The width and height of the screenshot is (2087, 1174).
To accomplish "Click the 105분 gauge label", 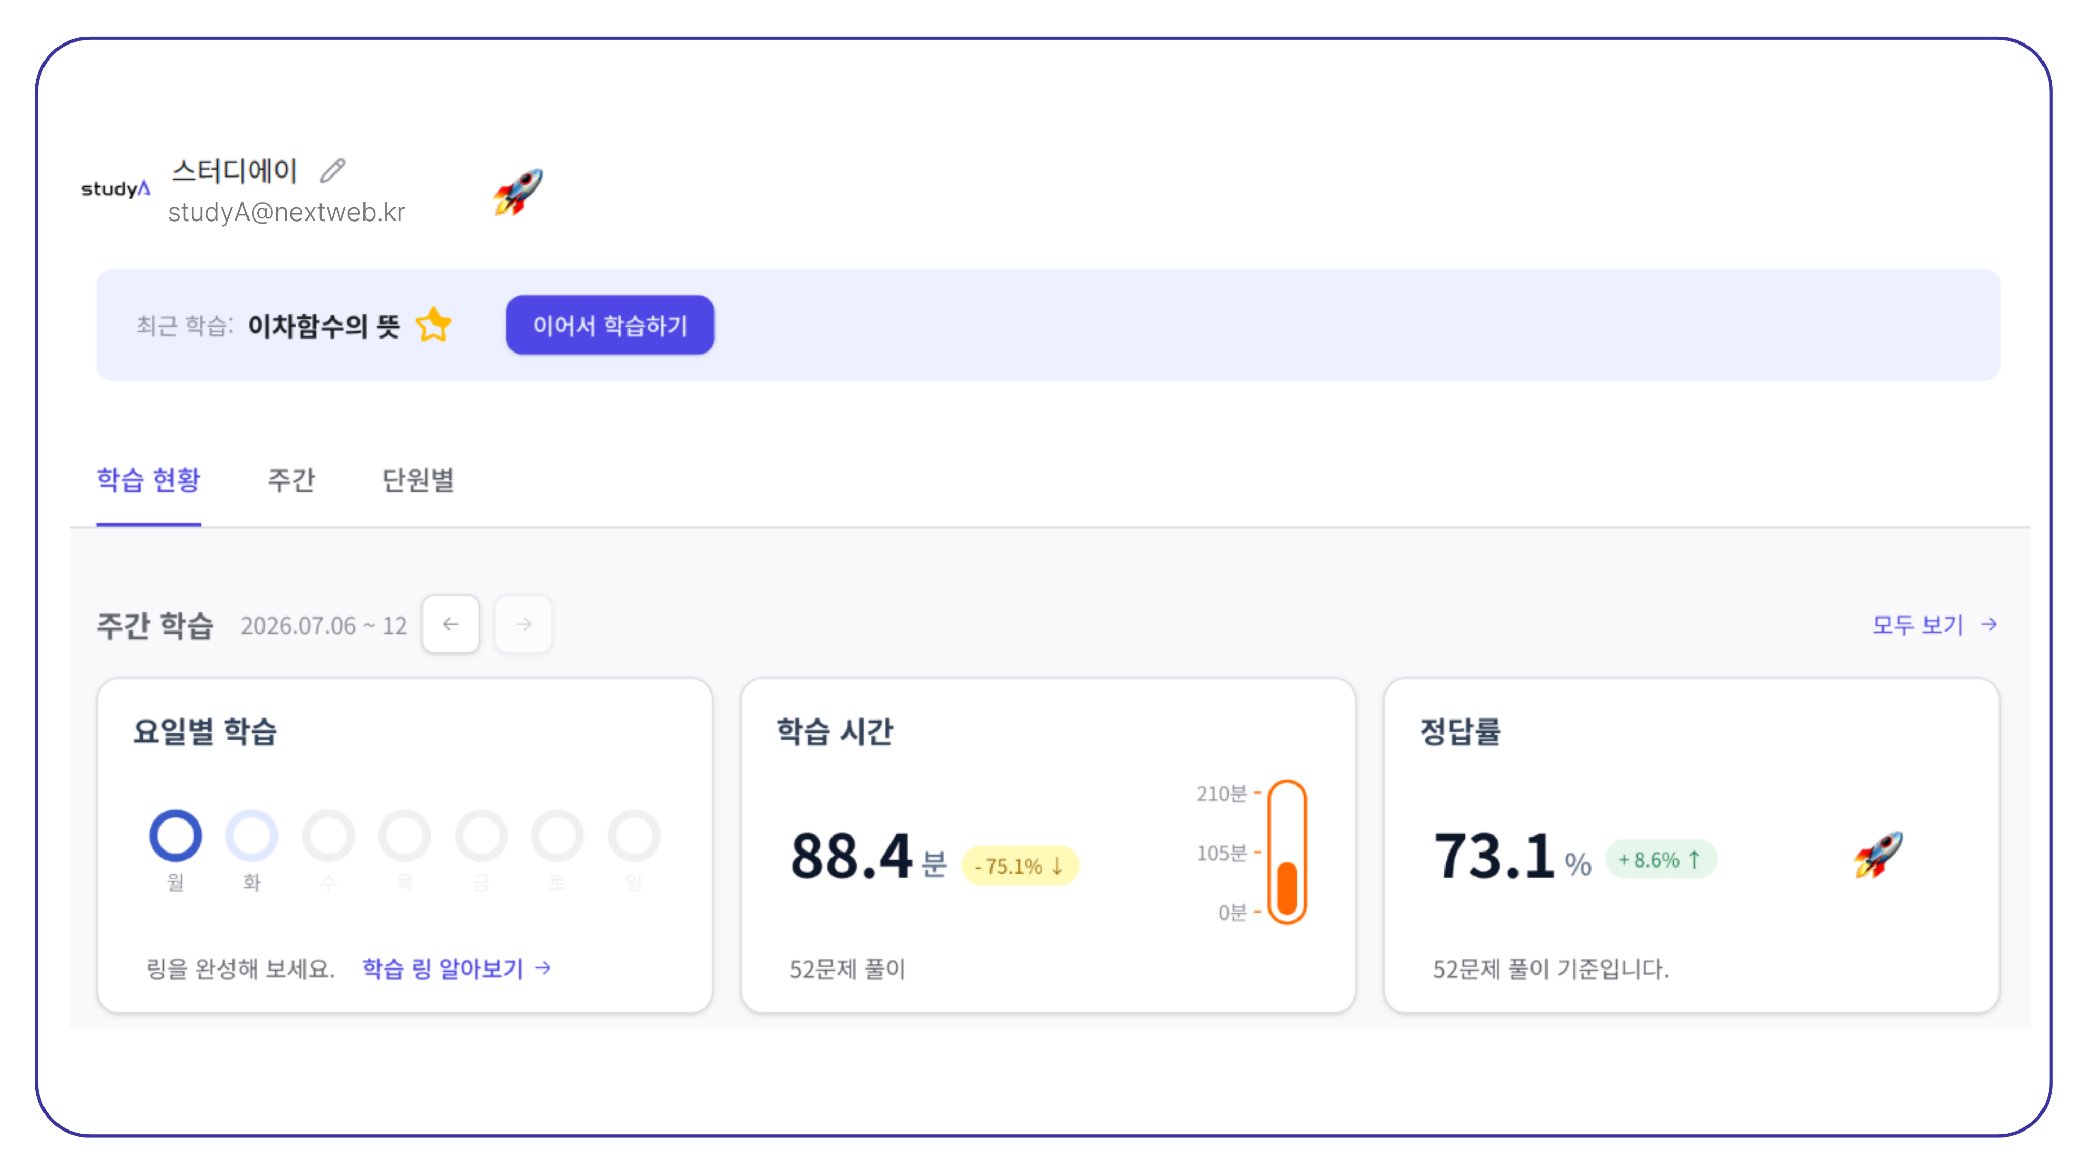I will pyautogui.click(x=1222, y=853).
